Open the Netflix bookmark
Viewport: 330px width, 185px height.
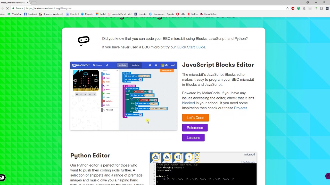click(192, 14)
